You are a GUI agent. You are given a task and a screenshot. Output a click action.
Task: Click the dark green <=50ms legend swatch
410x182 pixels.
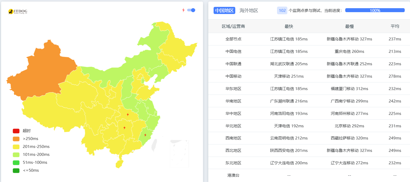click(16, 170)
